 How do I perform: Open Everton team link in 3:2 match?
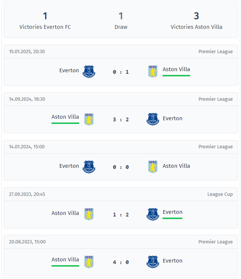[x=173, y=118]
